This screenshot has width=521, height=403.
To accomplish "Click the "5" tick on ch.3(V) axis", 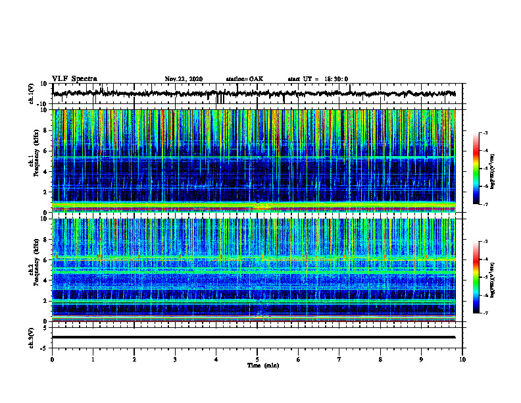I will point(46,328).
